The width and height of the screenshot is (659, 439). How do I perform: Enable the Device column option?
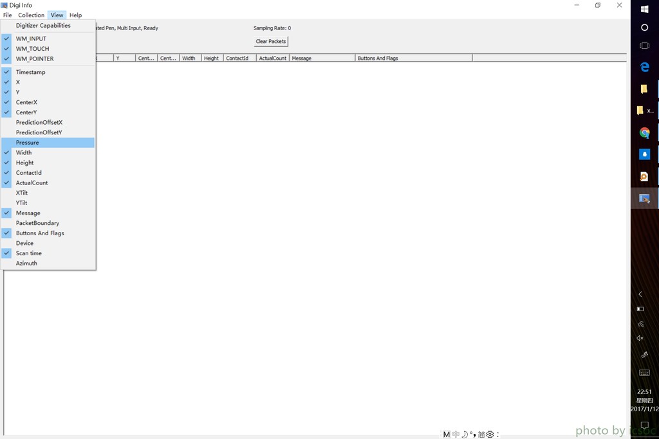pyautogui.click(x=48, y=244)
